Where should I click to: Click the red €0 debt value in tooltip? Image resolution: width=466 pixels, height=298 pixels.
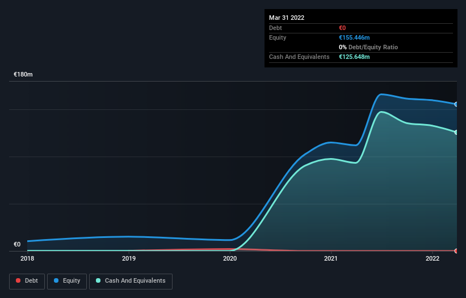pyautogui.click(x=342, y=28)
